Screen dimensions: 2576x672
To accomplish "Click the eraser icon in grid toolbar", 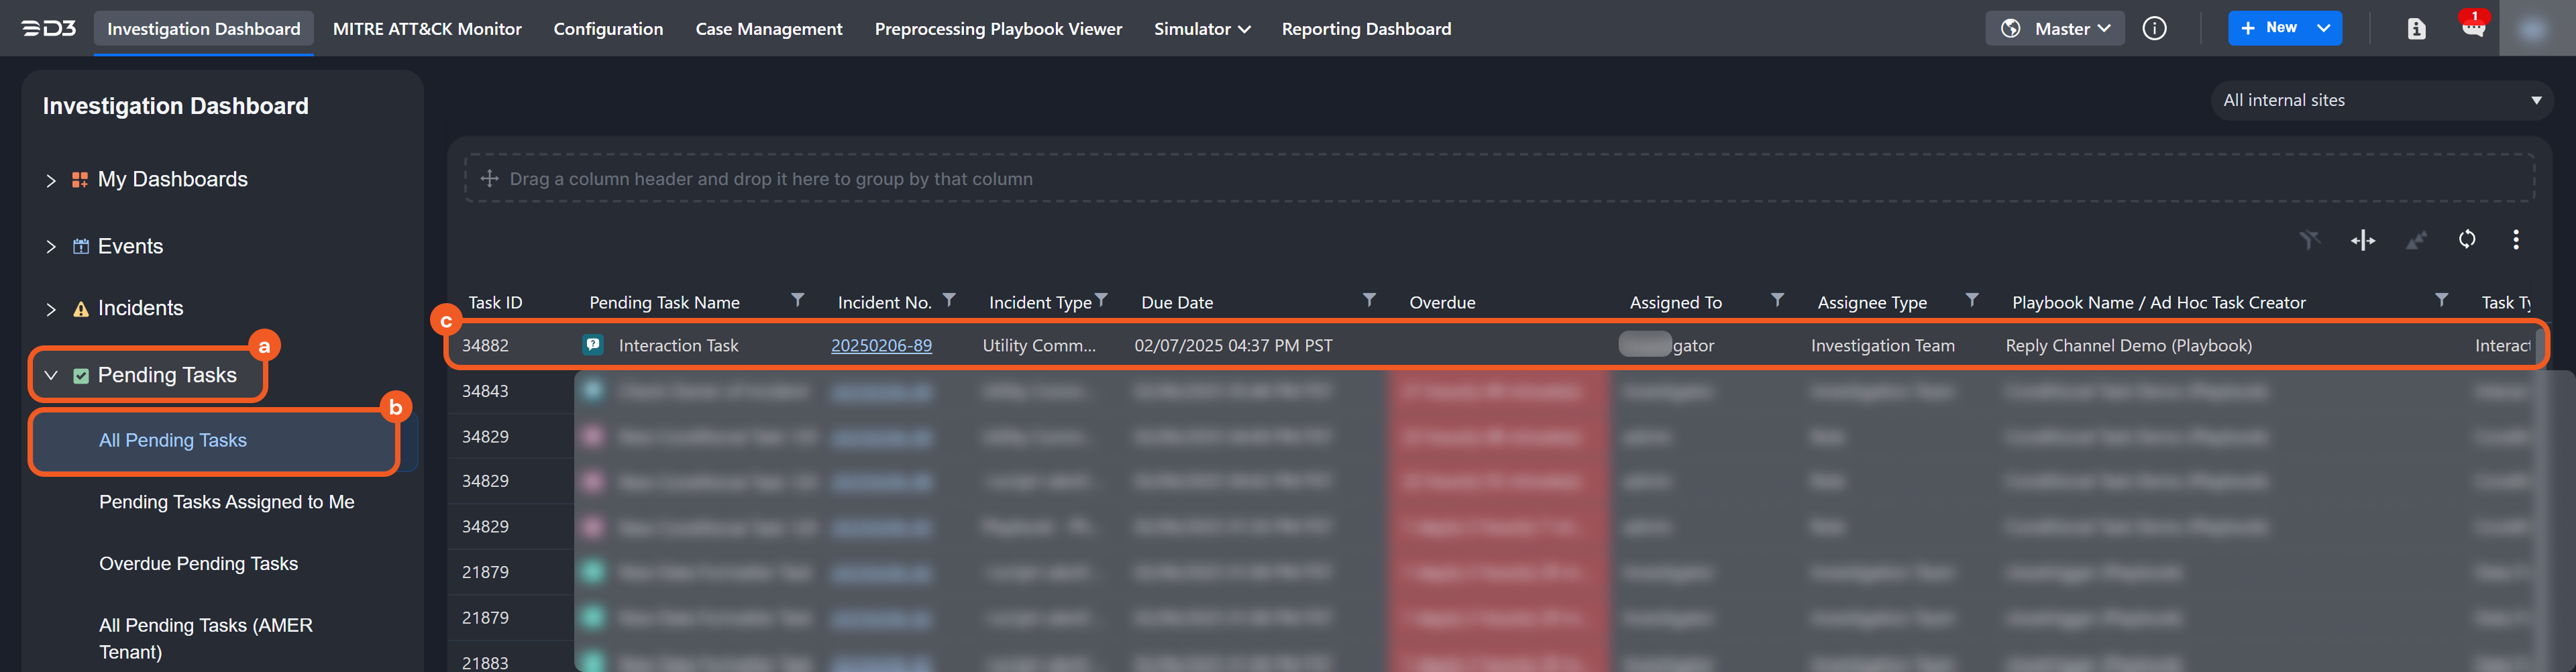I will click(x=2416, y=240).
